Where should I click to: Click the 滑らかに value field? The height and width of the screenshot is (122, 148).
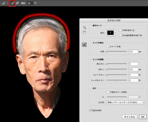click(133, 64)
